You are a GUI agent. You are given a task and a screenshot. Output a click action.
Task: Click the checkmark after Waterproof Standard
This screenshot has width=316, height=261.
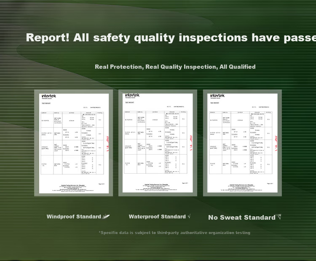click(x=189, y=216)
